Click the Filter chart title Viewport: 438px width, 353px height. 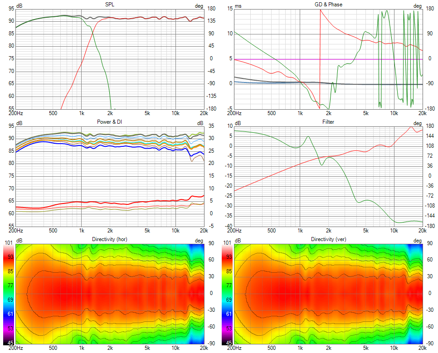click(328, 122)
